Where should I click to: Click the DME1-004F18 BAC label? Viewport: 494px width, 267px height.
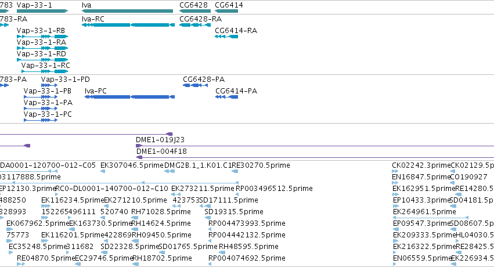161,151
